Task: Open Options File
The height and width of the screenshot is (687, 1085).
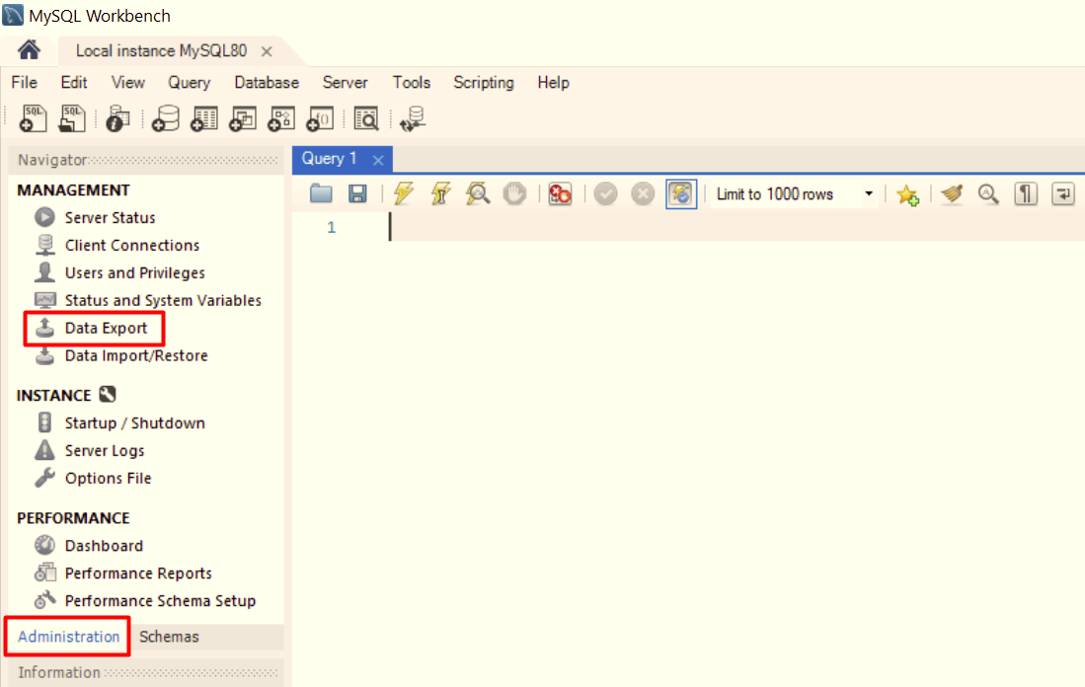Action: tap(108, 478)
